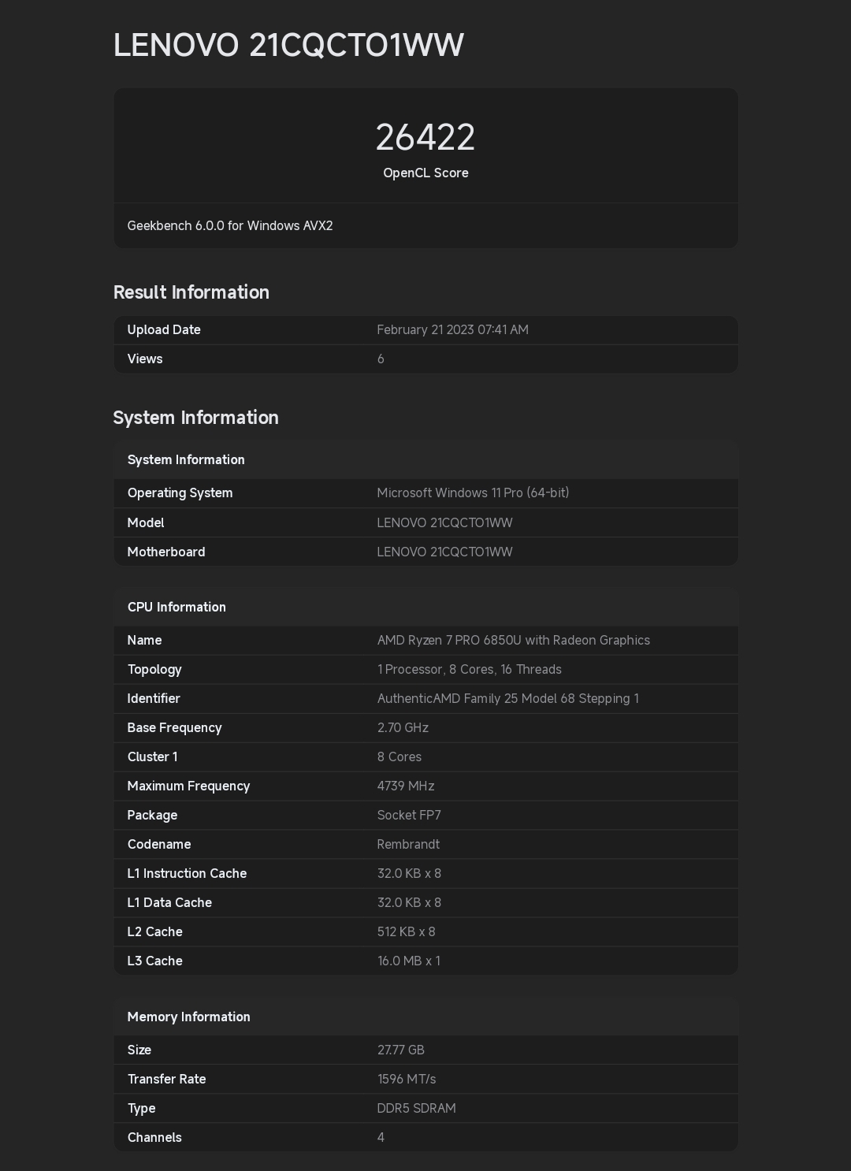This screenshot has width=851, height=1171.
Task: Click the 4739 MHz value
Action: pyautogui.click(x=406, y=786)
